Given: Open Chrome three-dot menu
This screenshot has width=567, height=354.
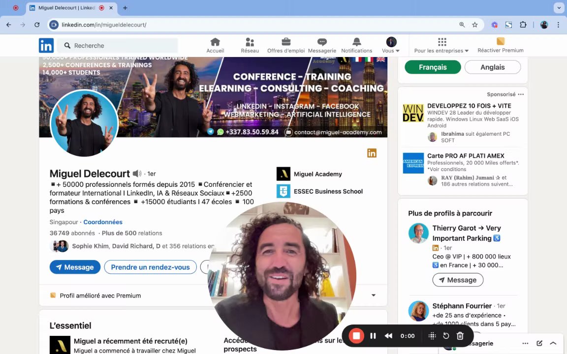Looking at the screenshot, I should coord(558,25).
